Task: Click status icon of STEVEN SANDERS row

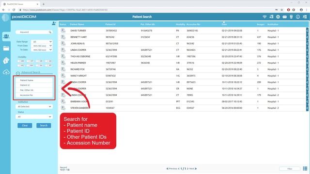Action: pyautogui.click(x=63, y=108)
